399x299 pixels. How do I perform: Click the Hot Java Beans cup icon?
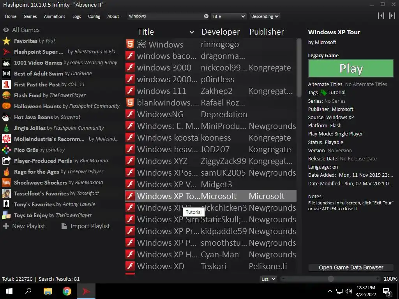[x=6, y=117]
